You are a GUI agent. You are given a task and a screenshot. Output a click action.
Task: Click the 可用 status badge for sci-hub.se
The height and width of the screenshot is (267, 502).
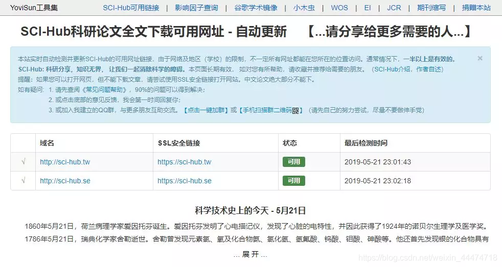(x=294, y=181)
